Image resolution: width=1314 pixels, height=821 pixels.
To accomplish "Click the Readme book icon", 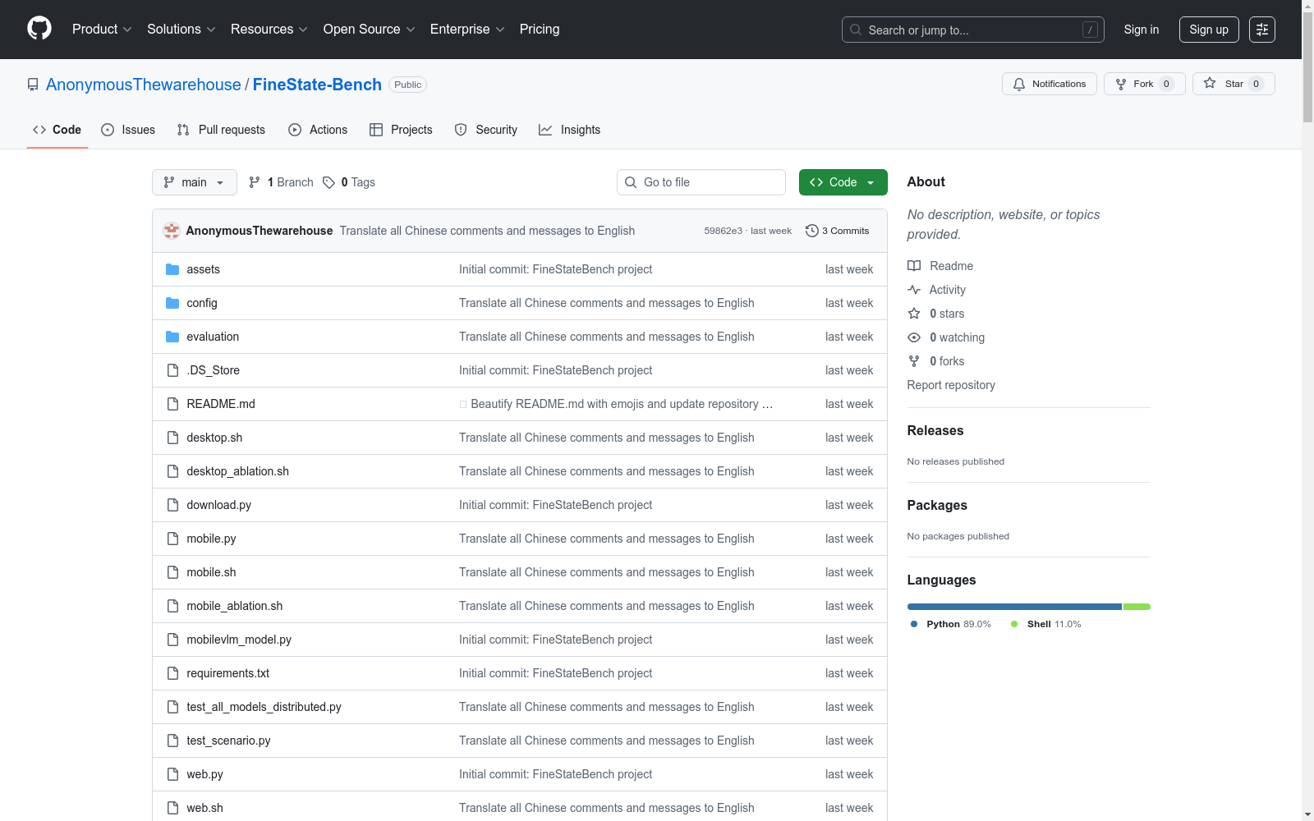I will click(x=914, y=266).
